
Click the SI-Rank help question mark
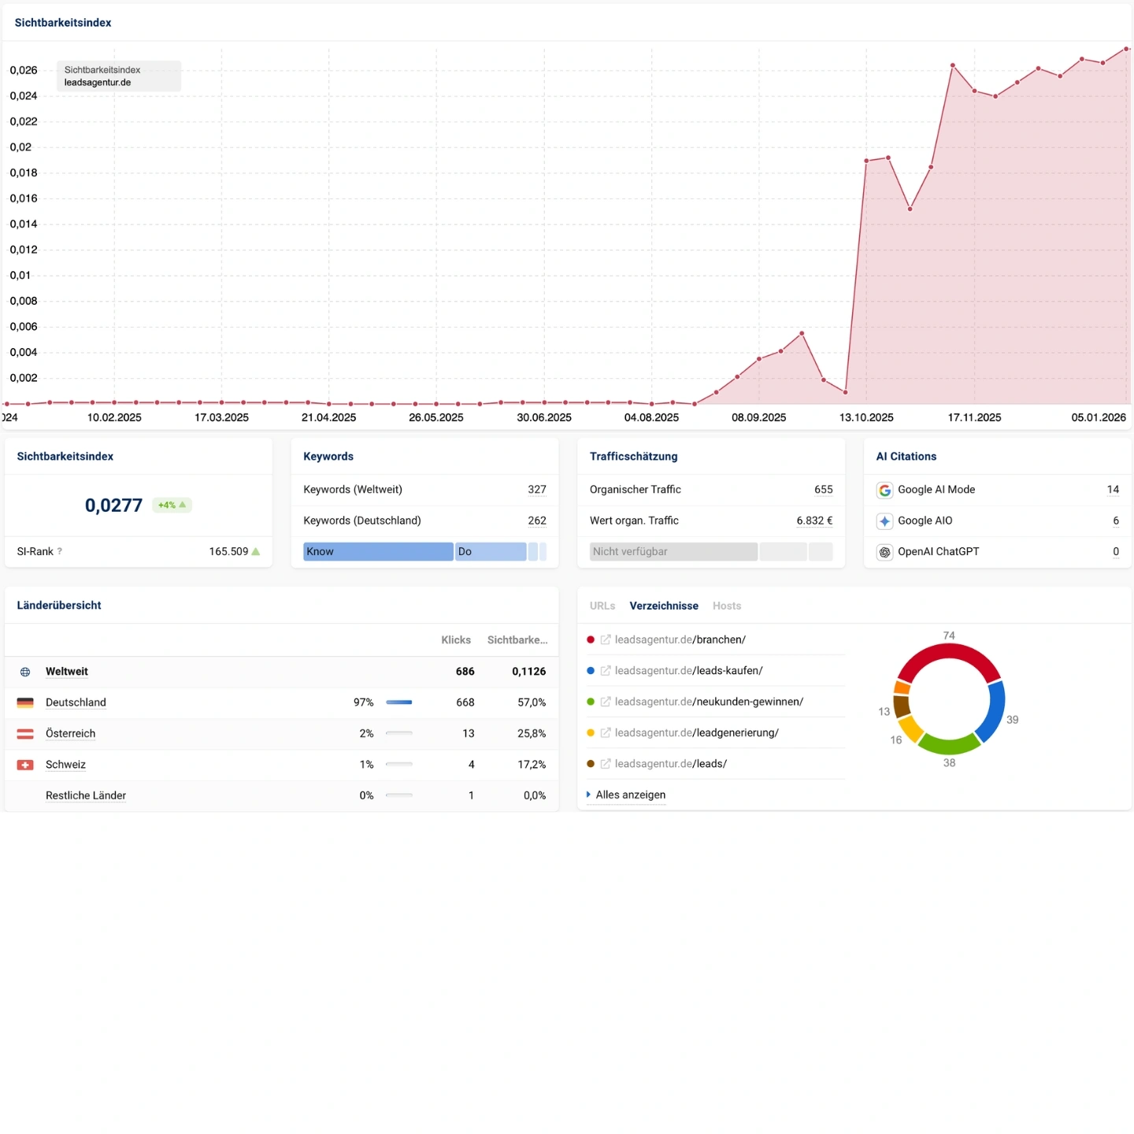tap(60, 551)
